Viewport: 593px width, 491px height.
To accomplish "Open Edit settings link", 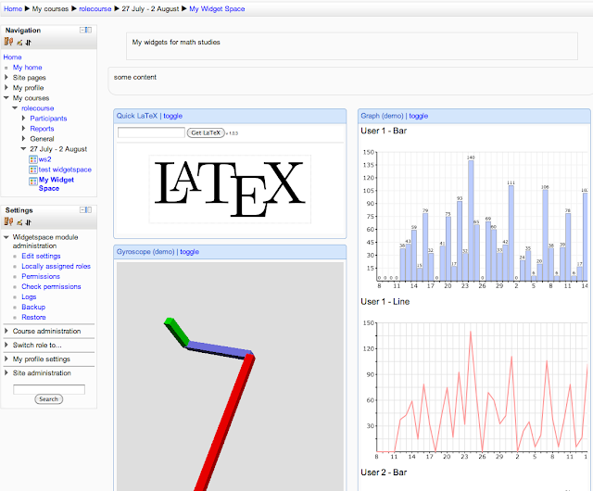I will tap(41, 256).
